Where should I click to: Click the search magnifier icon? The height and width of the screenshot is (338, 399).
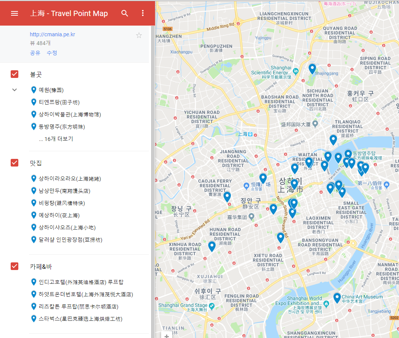(124, 13)
